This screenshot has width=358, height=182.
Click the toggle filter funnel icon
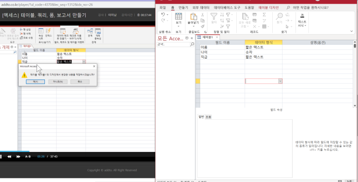228,26
